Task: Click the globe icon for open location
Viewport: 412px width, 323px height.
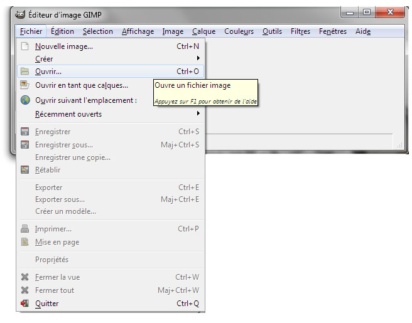Action: click(25, 100)
